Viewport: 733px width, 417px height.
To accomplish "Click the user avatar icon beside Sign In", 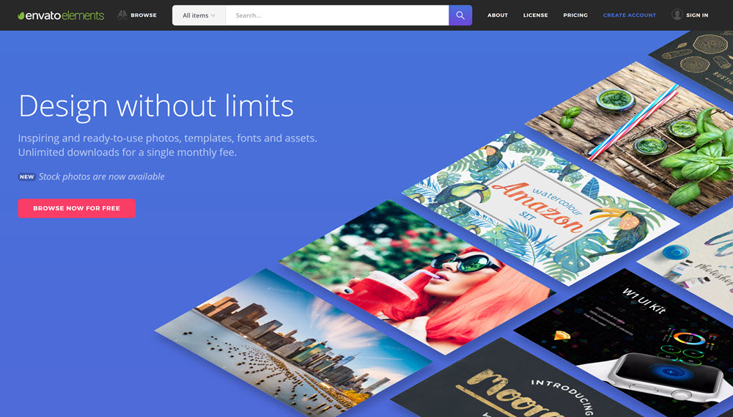I will point(677,15).
